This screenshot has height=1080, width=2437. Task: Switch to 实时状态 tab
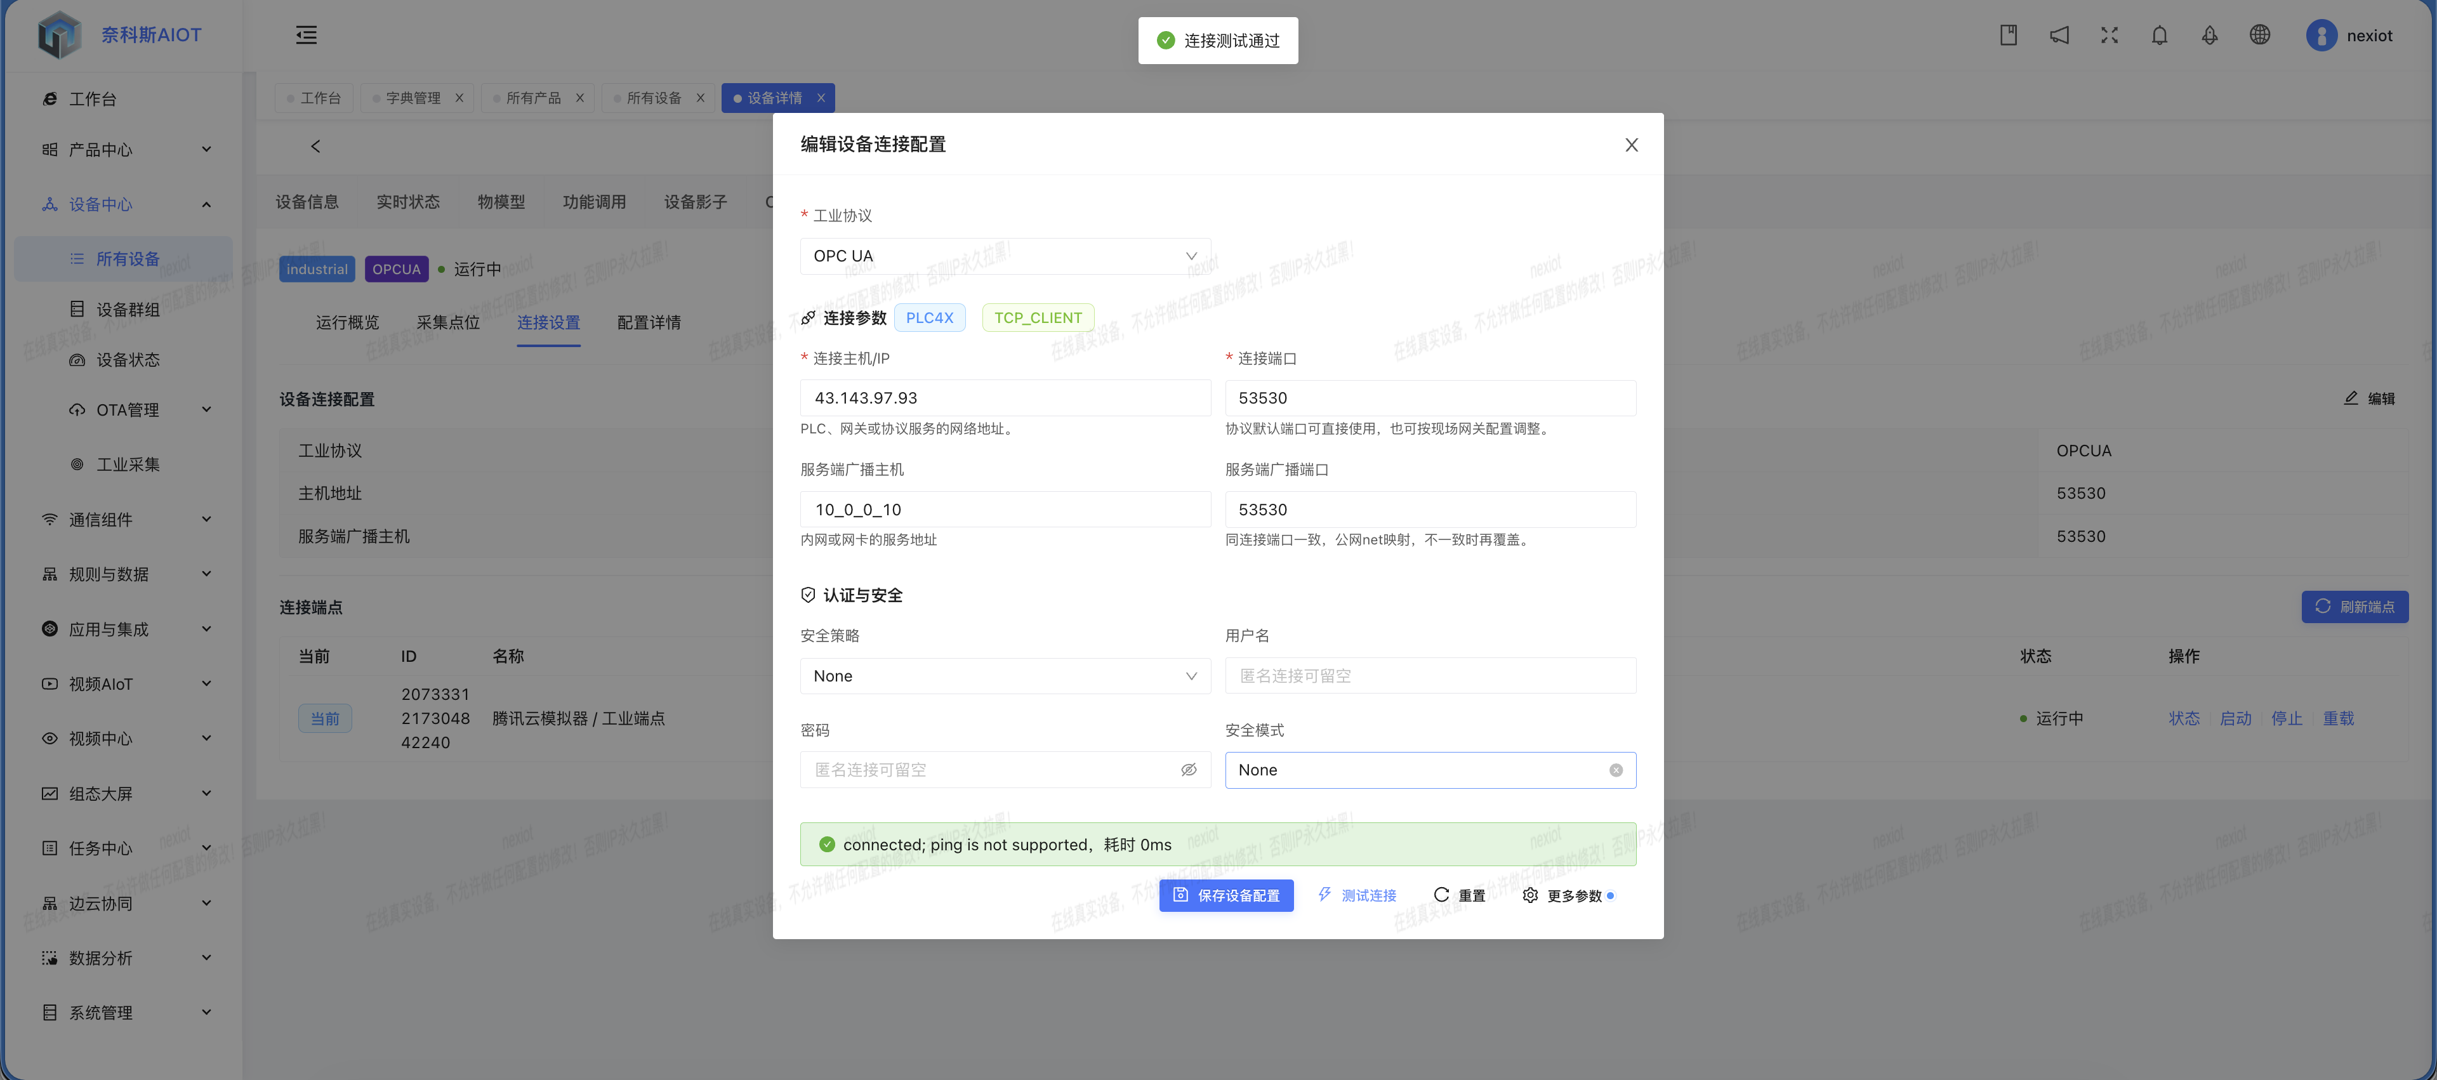point(407,201)
